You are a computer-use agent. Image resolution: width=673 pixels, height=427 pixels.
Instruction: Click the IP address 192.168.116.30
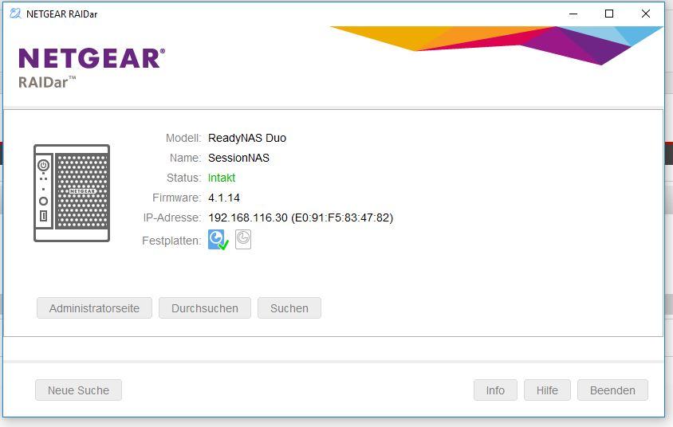point(248,217)
